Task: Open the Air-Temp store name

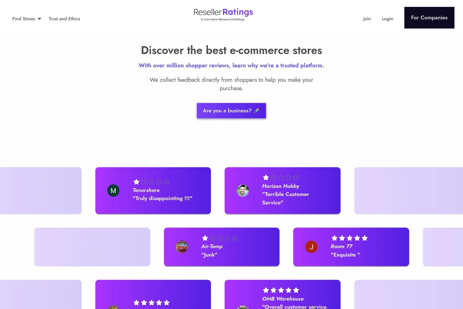Action: click(x=212, y=246)
